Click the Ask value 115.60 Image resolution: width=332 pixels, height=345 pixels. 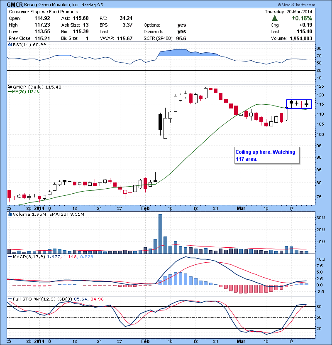pyautogui.click(x=81, y=18)
